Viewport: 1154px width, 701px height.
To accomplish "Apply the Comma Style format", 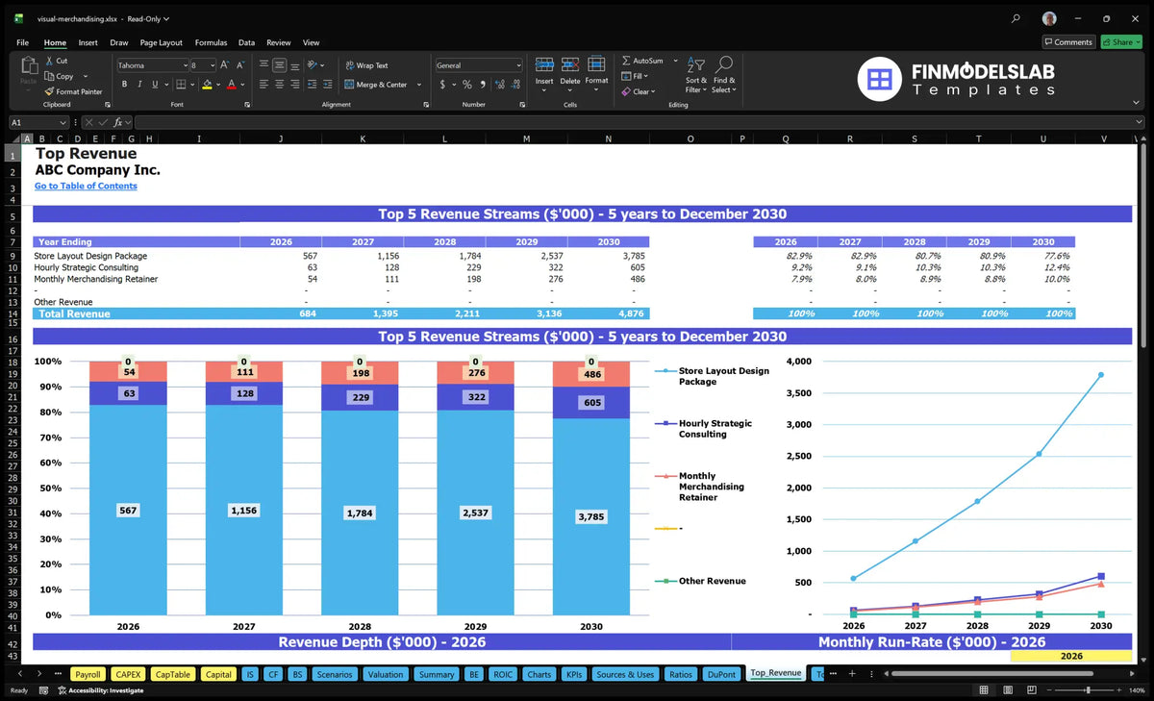I will click(x=482, y=85).
